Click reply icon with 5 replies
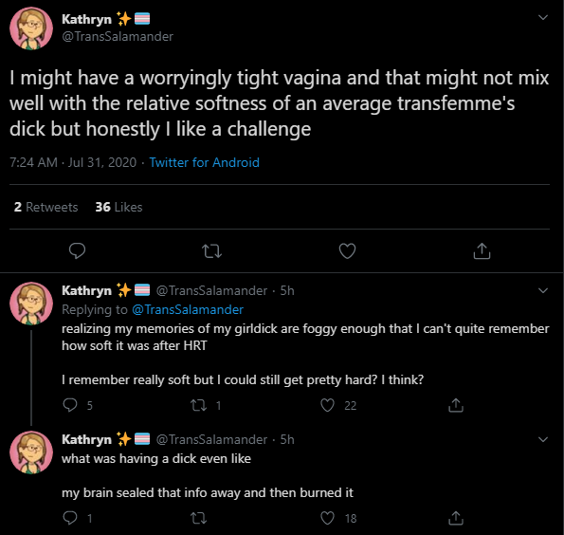 point(70,405)
